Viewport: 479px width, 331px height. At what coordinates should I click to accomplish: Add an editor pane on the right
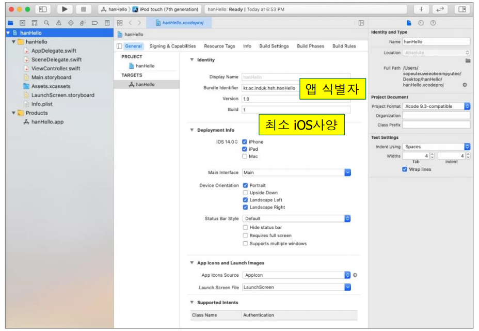[361, 23]
